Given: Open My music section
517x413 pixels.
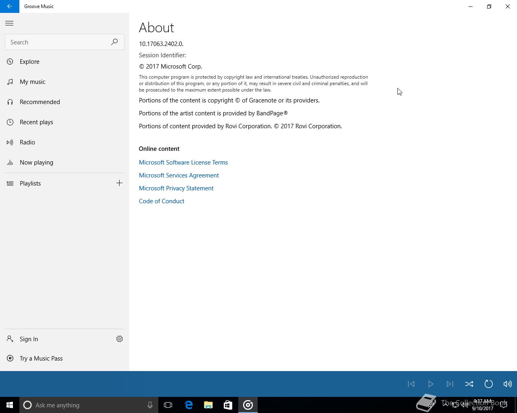Looking at the screenshot, I should tap(65, 82).
